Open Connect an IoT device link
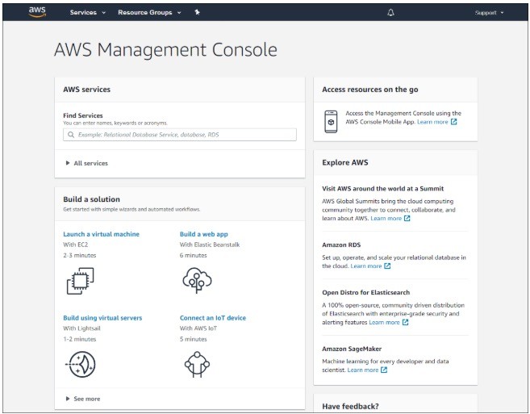Image resolution: width=530 pixels, height=414 pixels. (x=213, y=318)
